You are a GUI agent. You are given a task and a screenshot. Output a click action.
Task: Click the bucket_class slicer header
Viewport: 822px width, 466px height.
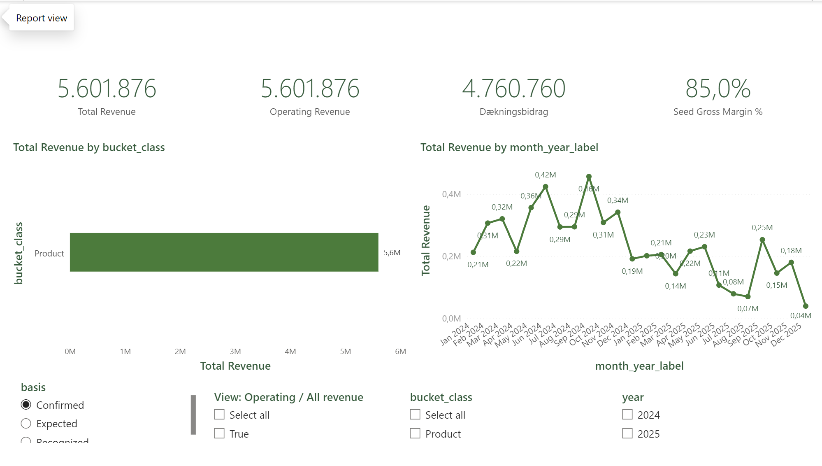pos(441,397)
